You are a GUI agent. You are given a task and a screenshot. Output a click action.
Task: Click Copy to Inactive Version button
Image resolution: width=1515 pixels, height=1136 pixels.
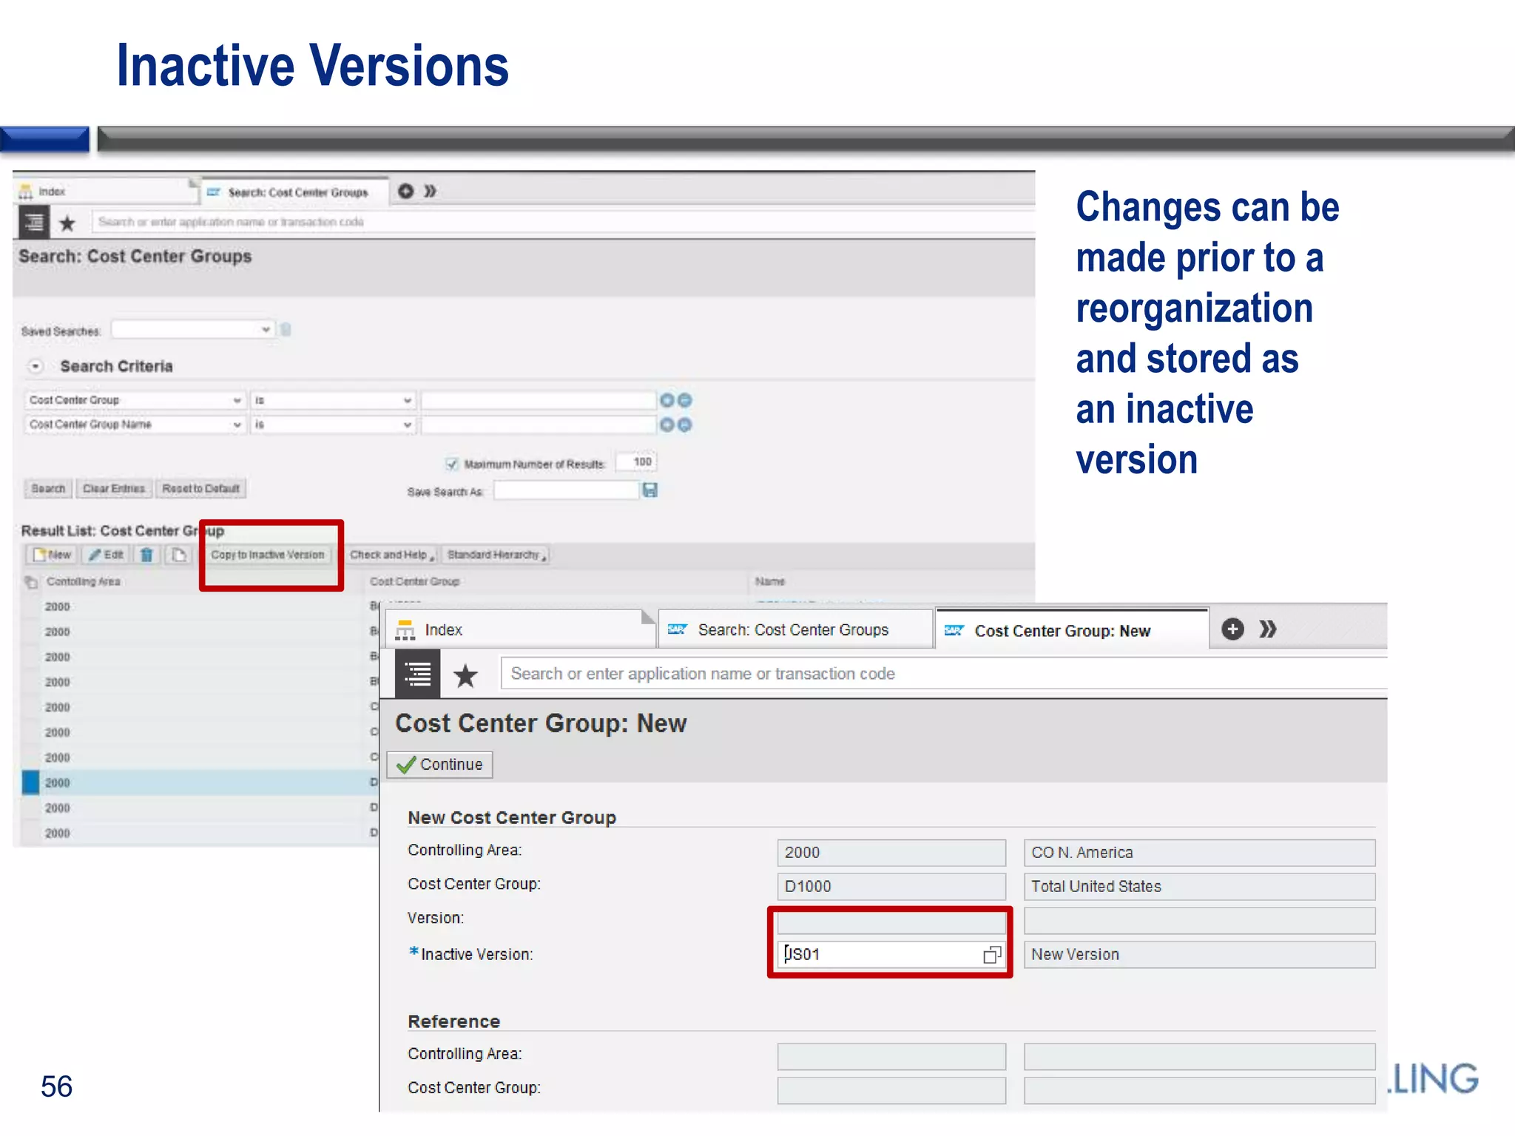(x=267, y=555)
